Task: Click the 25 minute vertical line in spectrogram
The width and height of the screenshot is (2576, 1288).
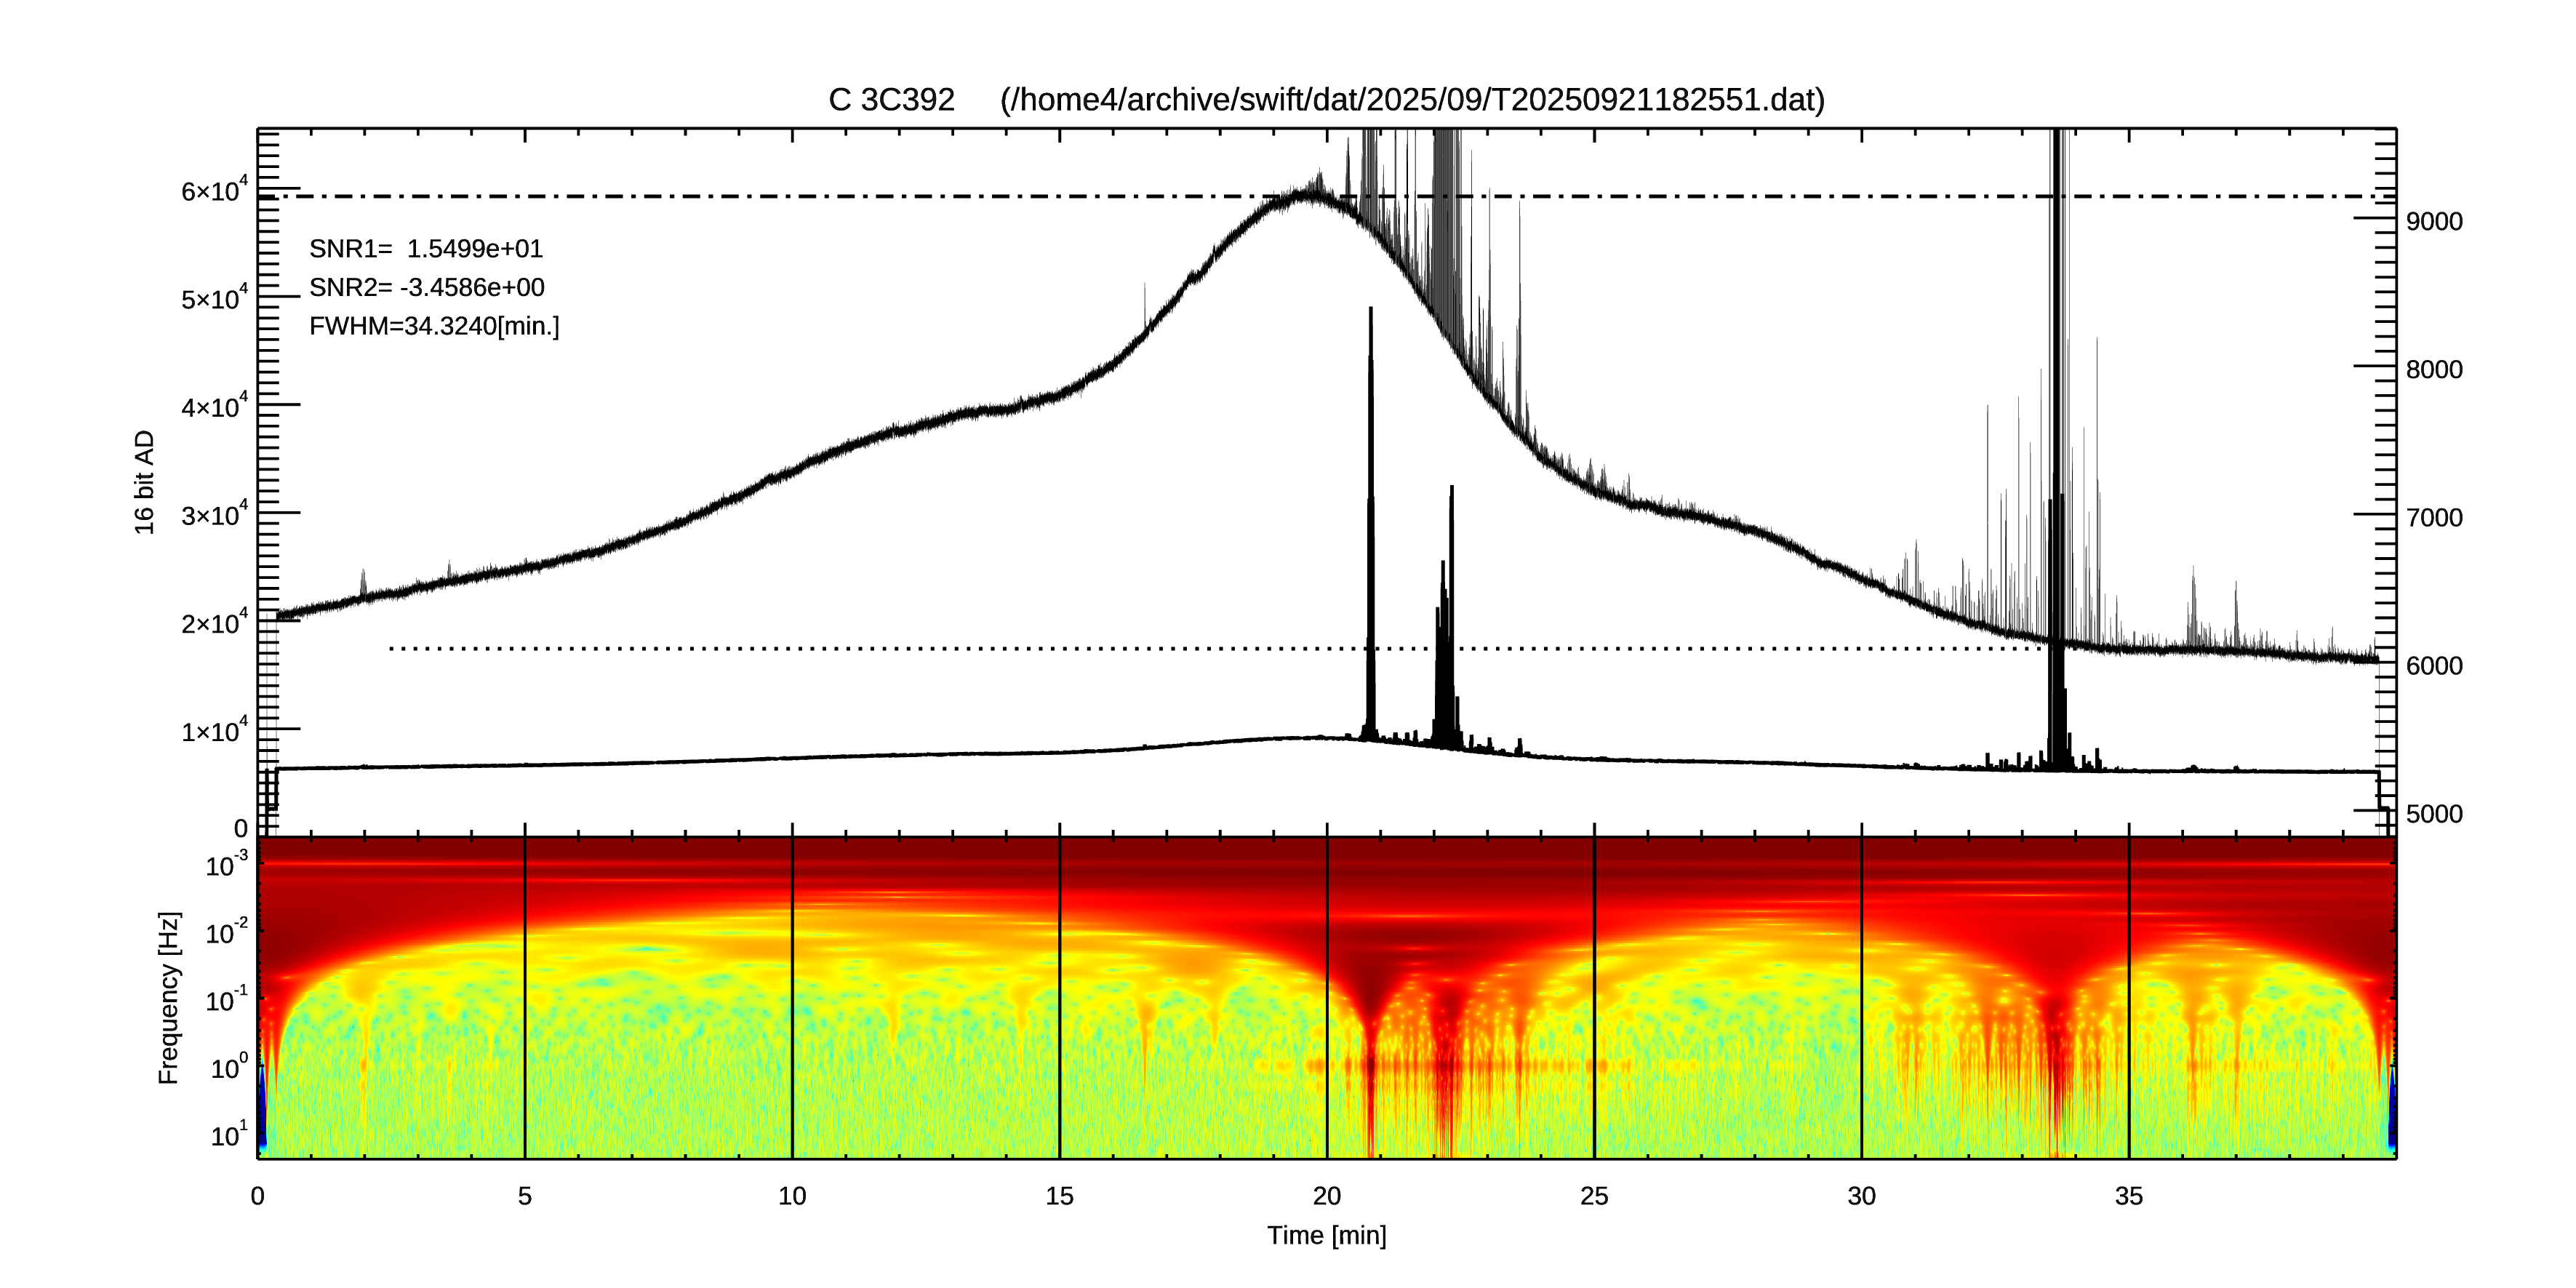Action: (1594, 1000)
